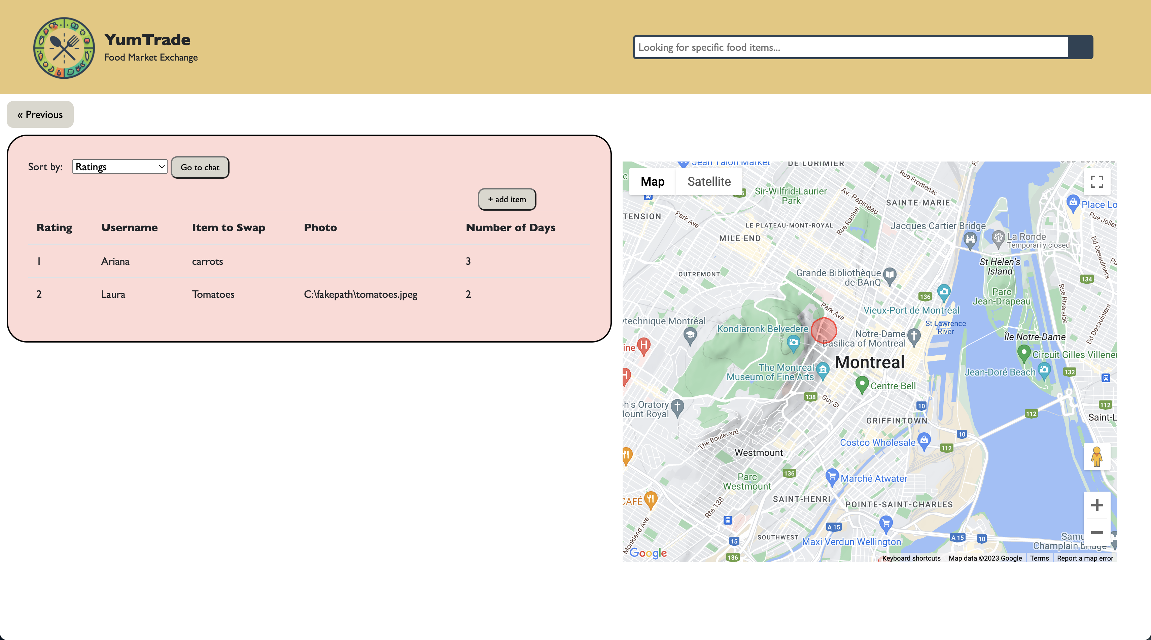Click the YumTrade circular logo

[64, 48]
